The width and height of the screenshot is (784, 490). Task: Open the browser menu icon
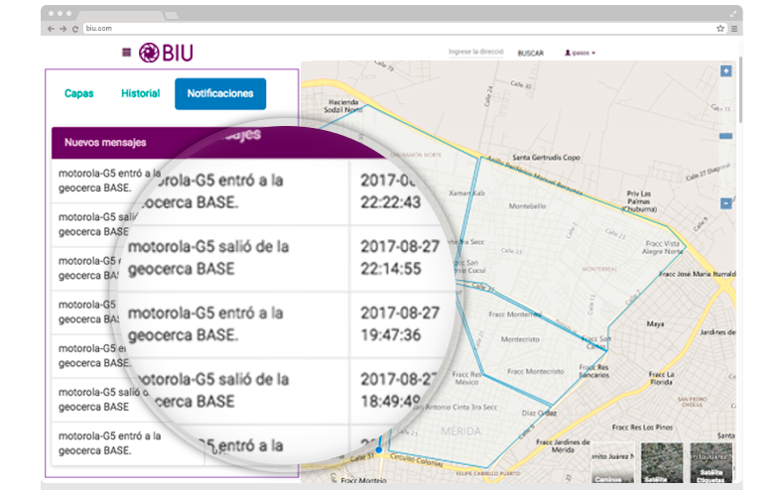point(734,29)
